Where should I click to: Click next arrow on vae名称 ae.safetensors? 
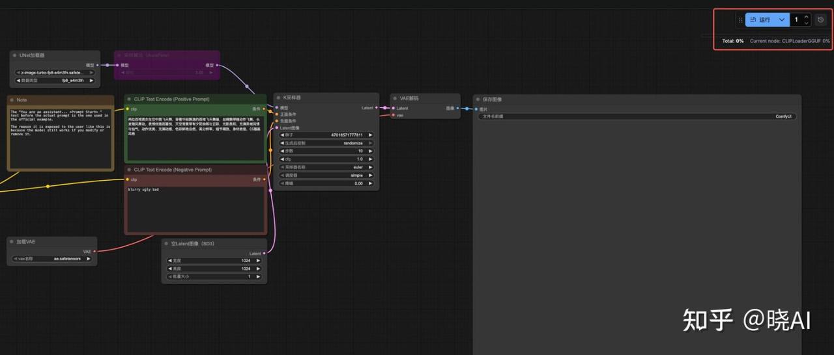pos(89,259)
